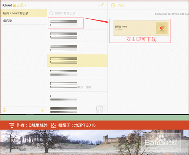
Task: Click the note date September 12, 2016
Action: [172, 14]
